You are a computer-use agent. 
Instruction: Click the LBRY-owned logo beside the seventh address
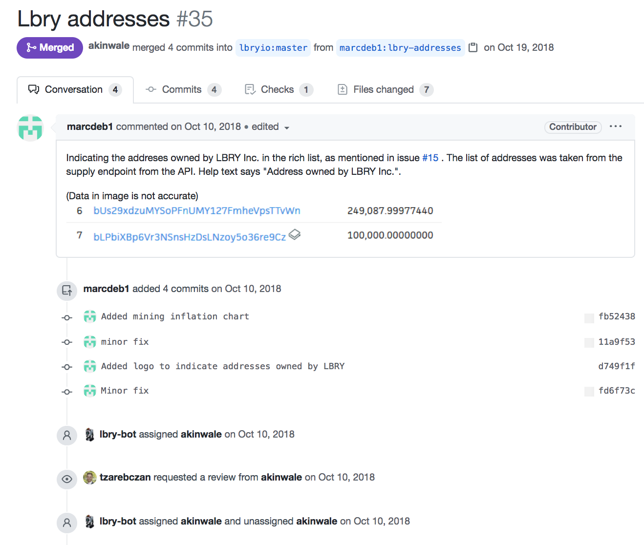pyautogui.click(x=295, y=234)
